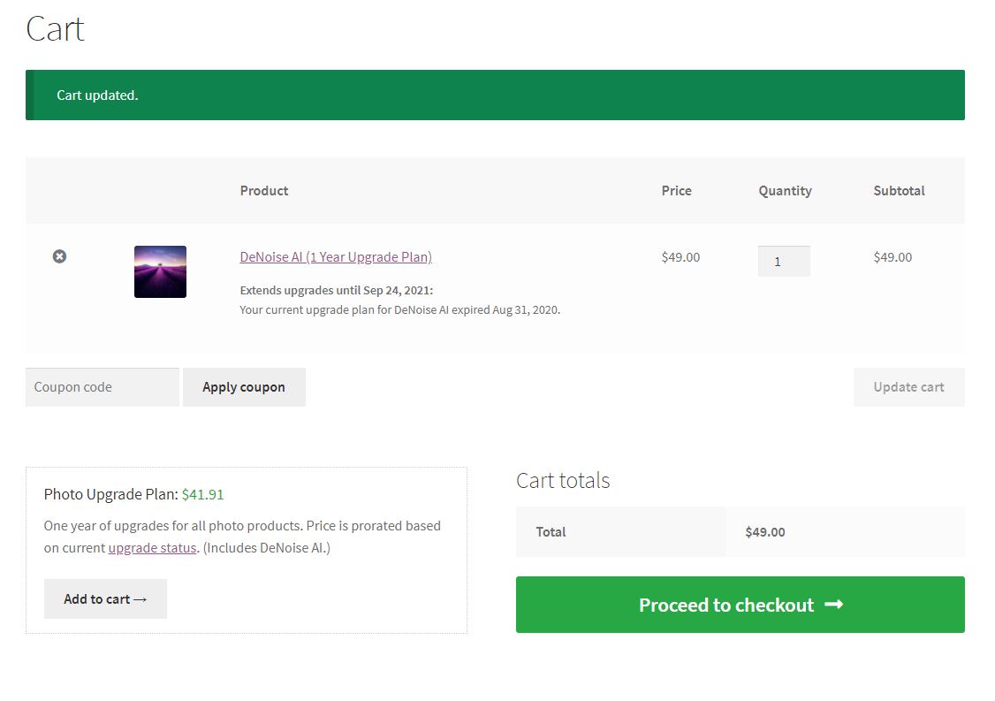Remove DeNoise AI item from cart
Image resolution: width=995 pixels, height=701 pixels.
click(x=59, y=256)
